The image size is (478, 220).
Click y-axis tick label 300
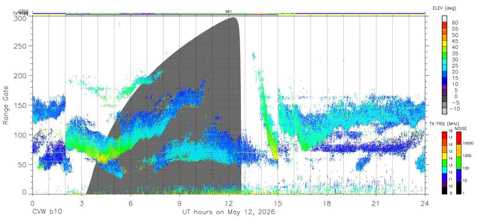(x=20, y=18)
